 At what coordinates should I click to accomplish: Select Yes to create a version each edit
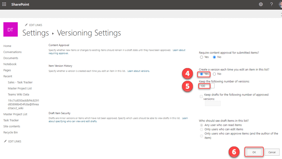coord(201,74)
